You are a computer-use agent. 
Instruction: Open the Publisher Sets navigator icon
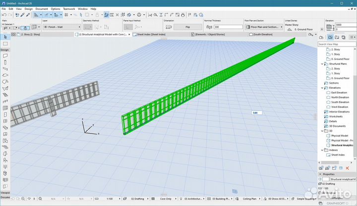pos(343,37)
